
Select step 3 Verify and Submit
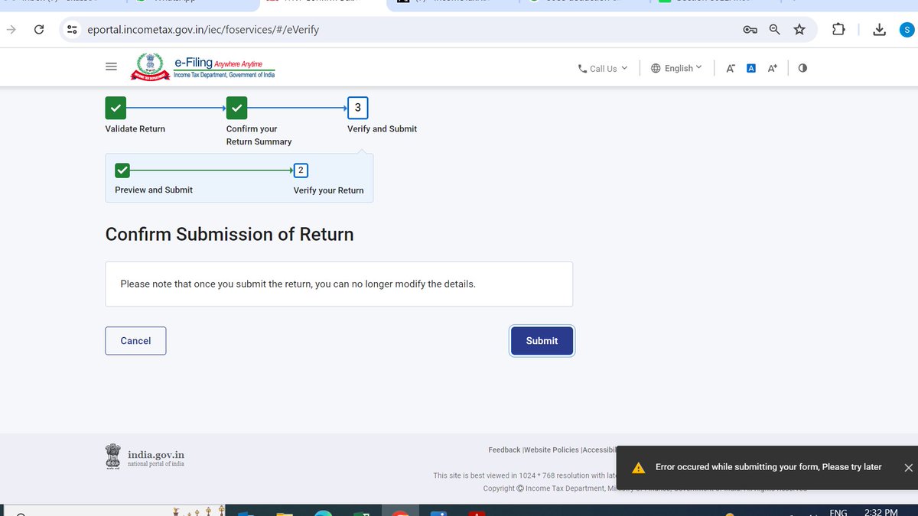(357, 109)
